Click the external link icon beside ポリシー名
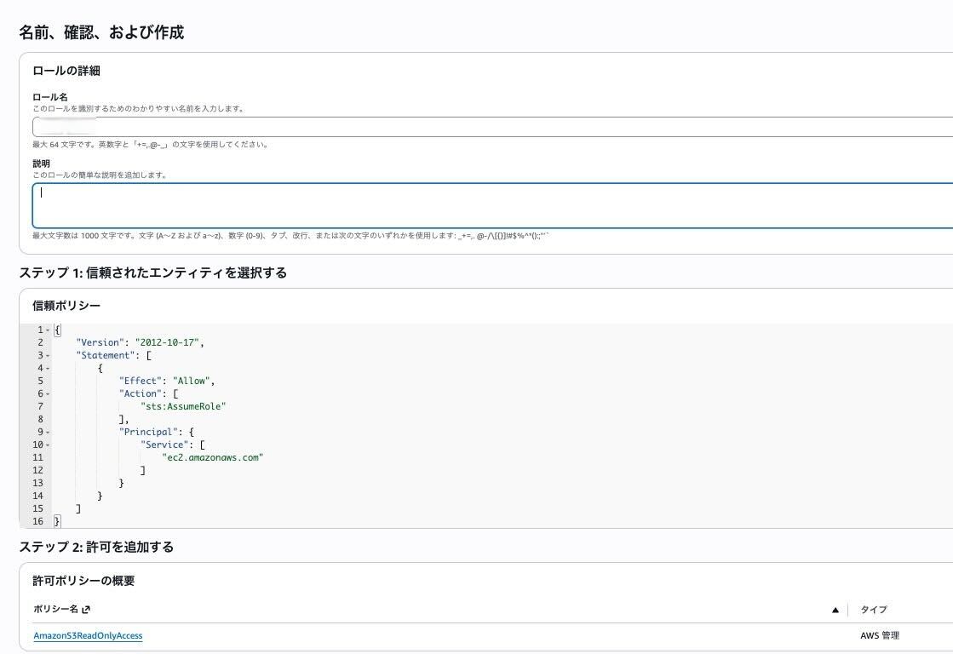Screen dimensions: 953x654 coord(86,610)
